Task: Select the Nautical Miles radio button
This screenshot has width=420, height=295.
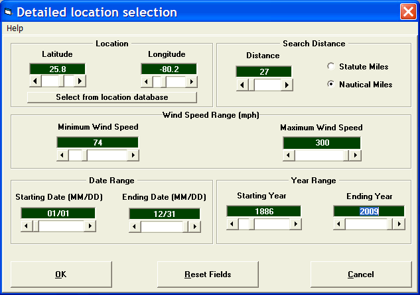Action: tap(331, 85)
